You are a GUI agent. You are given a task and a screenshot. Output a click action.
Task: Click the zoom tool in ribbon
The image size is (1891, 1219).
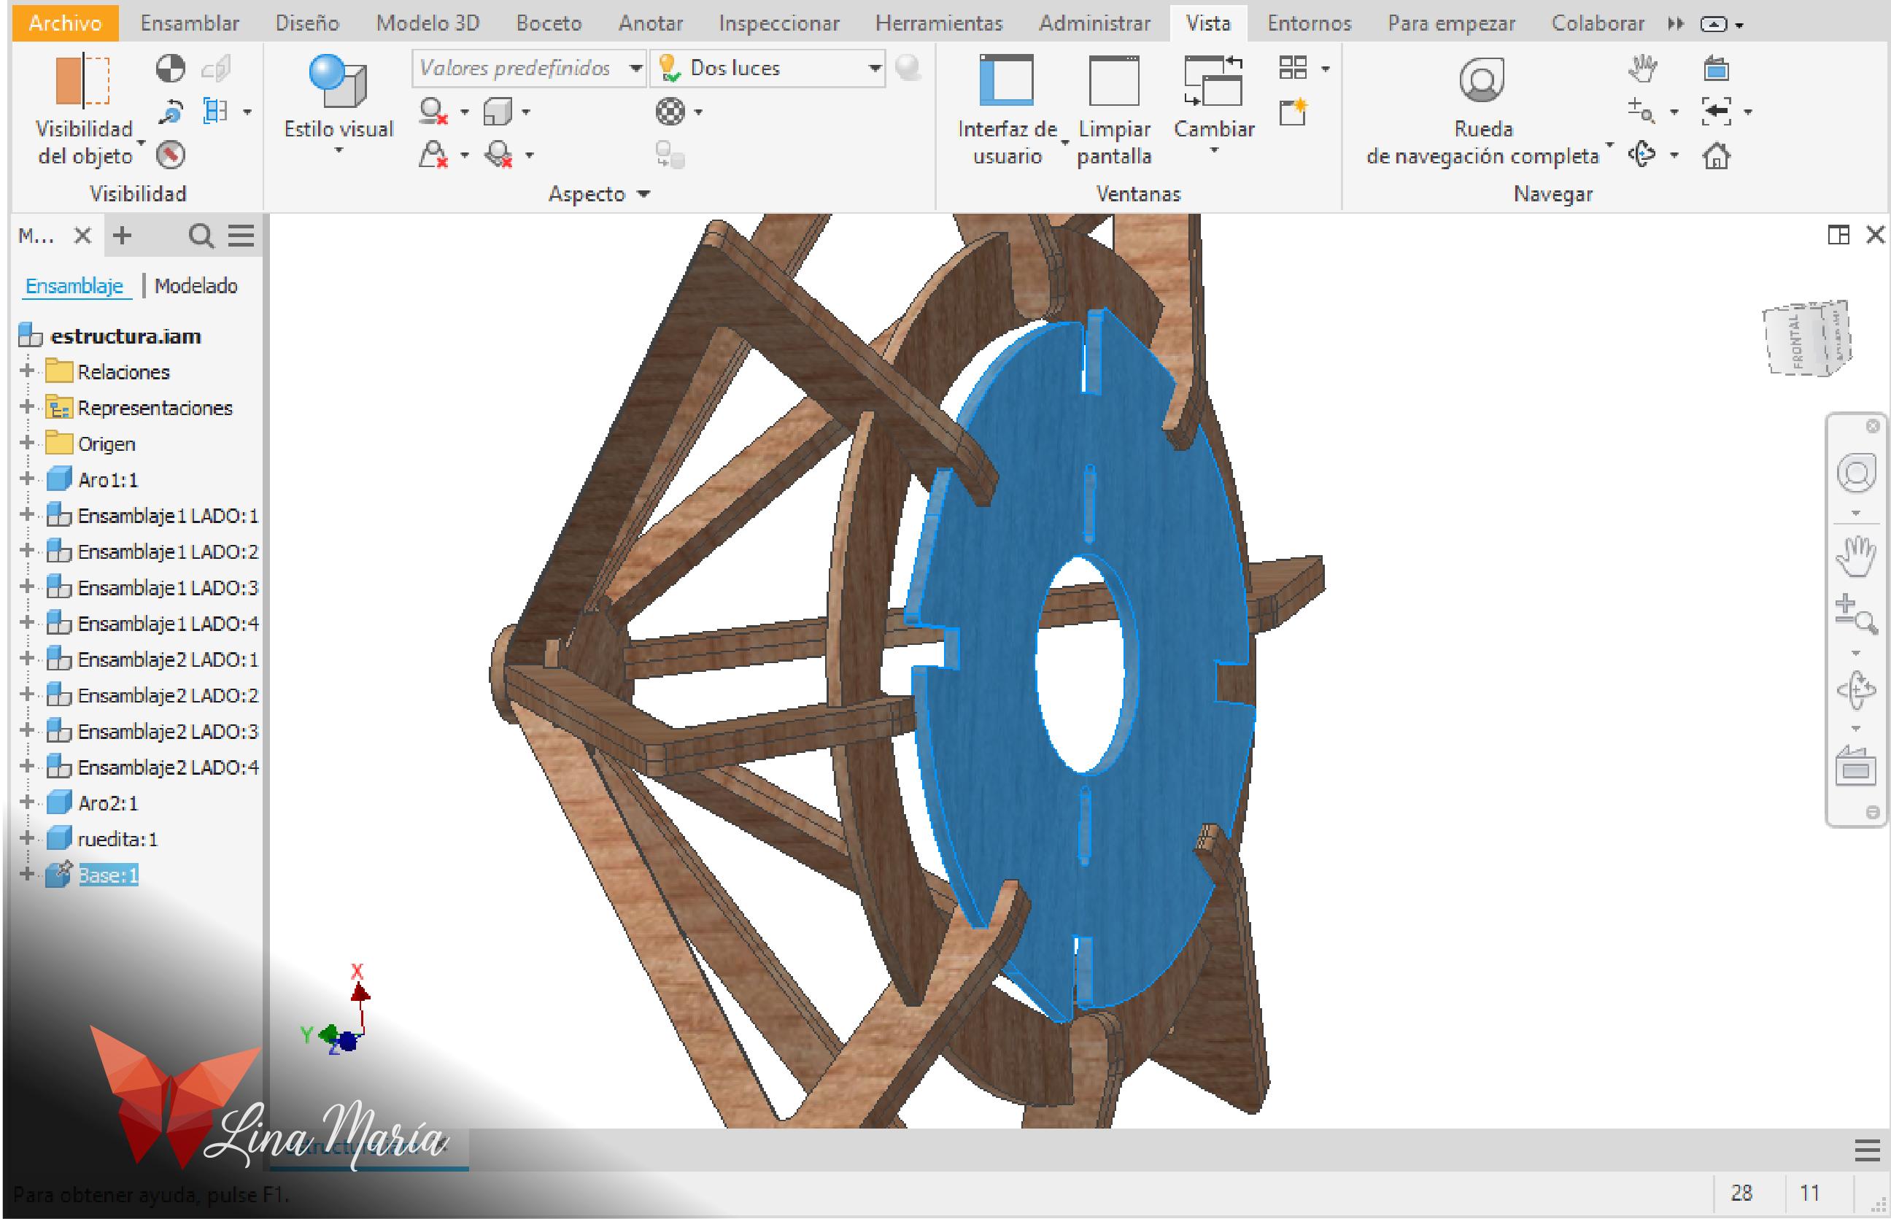point(1641,112)
